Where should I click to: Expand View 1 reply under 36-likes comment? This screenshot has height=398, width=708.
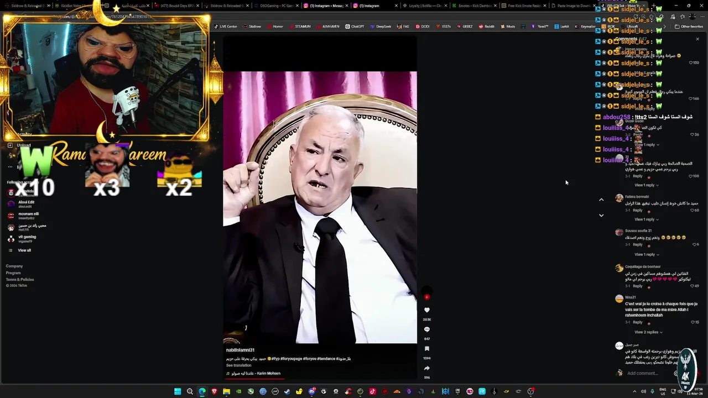[x=647, y=145]
